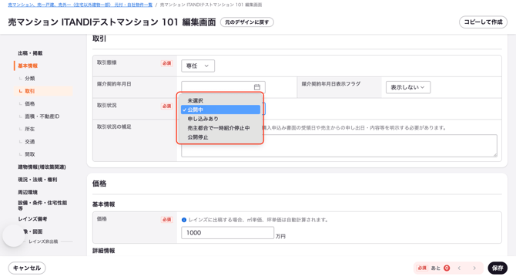Image resolution: width=516 pixels, height=280 pixels.
Task: Open 周辺環境 in sidebar
Action: click(x=28, y=192)
